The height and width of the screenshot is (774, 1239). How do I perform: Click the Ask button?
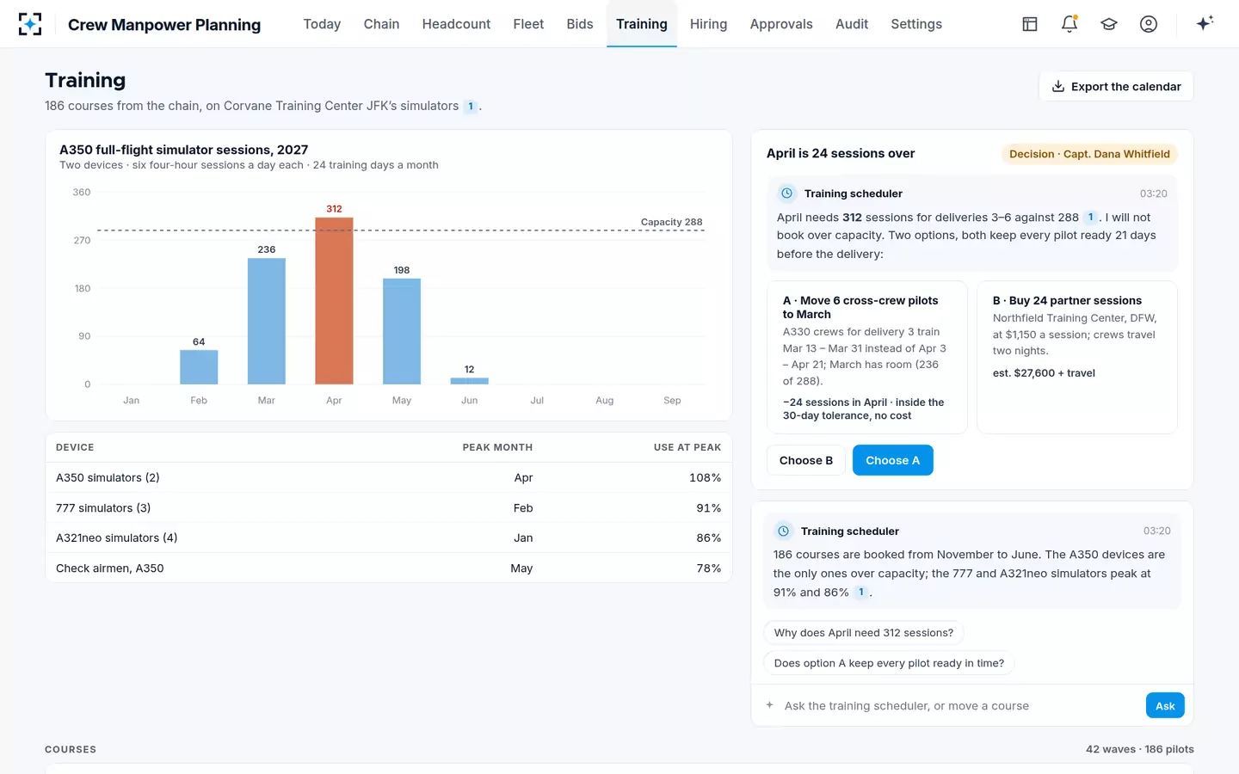pyautogui.click(x=1165, y=705)
